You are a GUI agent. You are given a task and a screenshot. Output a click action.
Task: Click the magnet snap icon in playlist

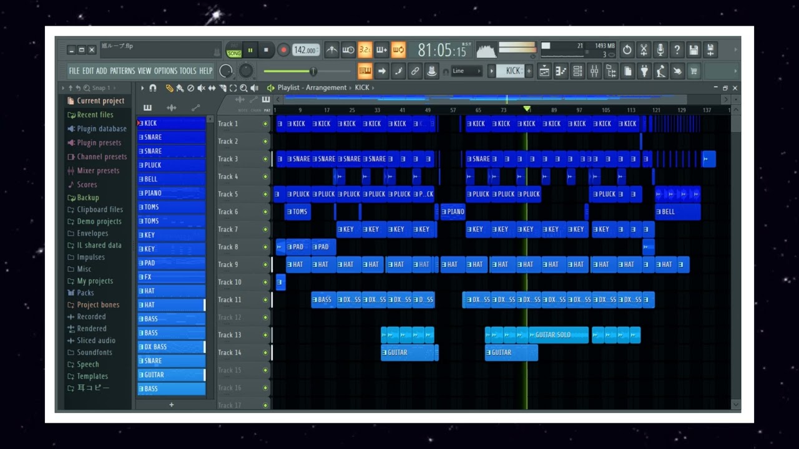point(153,88)
